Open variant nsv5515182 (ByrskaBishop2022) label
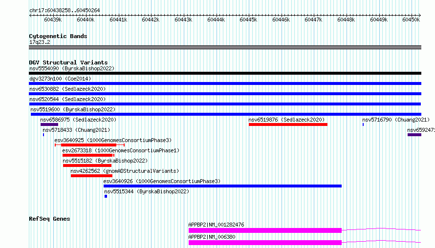 coord(105,161)
